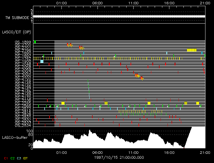This screenshot has height=163, width=214.
Task: Click the fp markers in the OS_2701 row
Action: (82, 48)
